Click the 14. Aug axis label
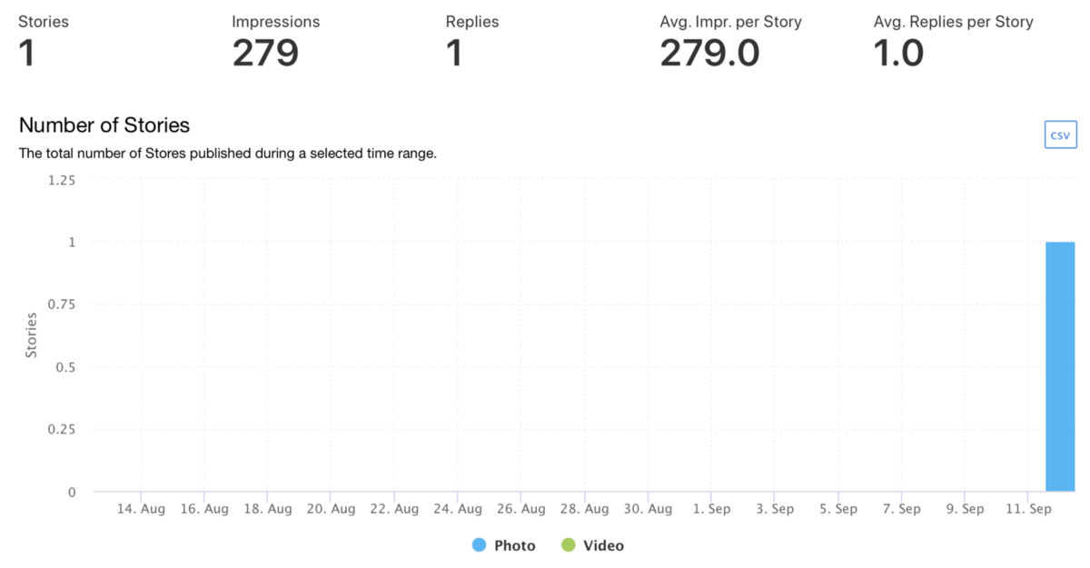Viewport: 1090px width, 568px height. 141,509
